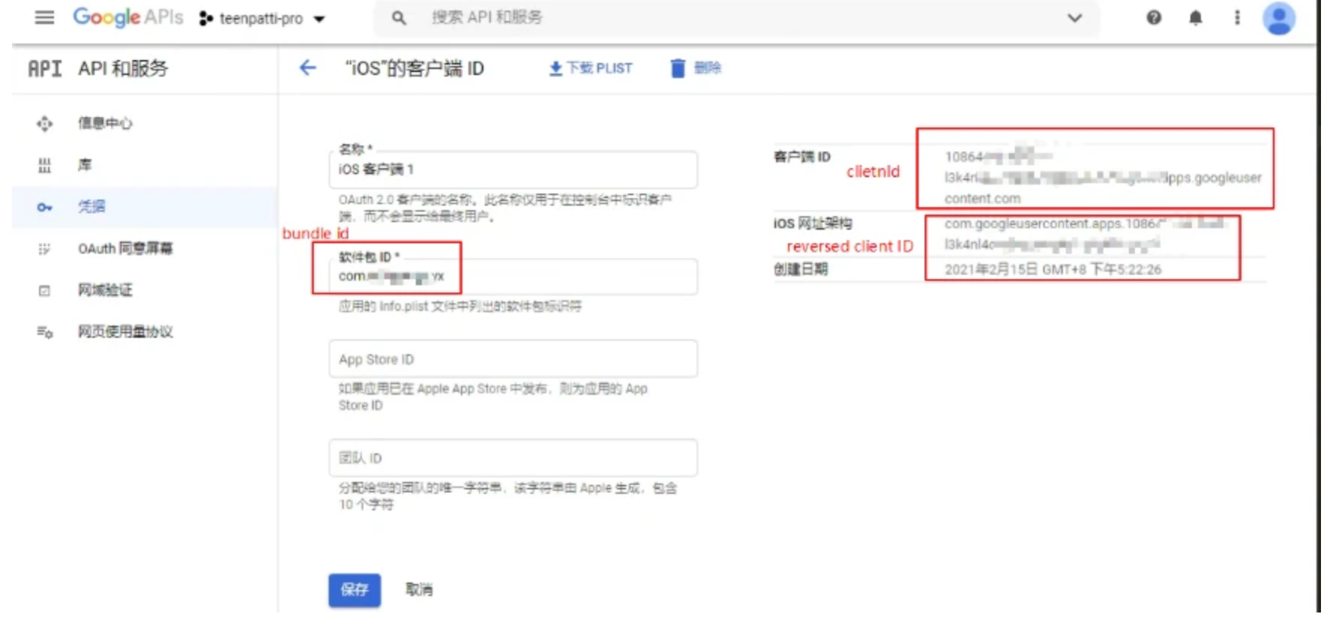Select the 客户端 ID value text

coord(1103,178)
